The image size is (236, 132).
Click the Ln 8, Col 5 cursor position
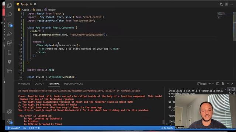pyautogui.click(x=166, y=128)
